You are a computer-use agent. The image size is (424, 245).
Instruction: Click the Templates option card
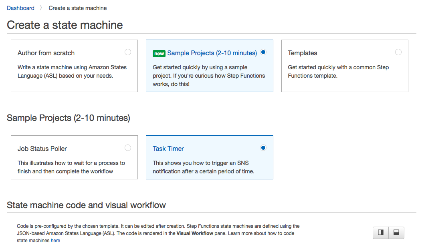[x=345, y=66]
